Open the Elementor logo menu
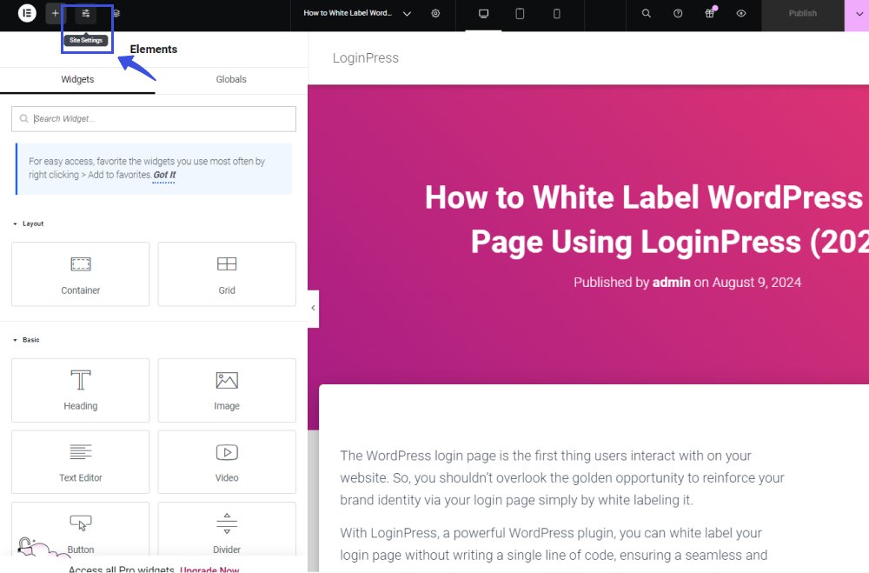The width and height of the screenshot is (869, 573). (27, 13)
